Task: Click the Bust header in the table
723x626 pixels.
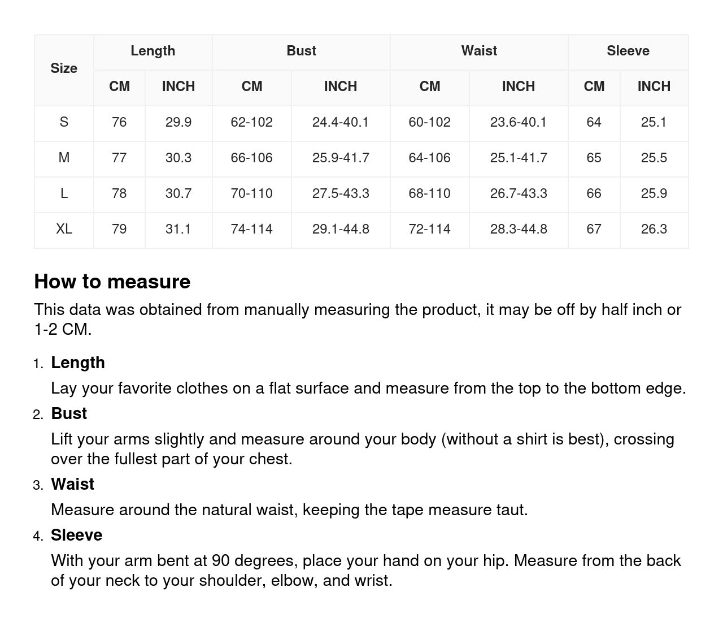Action: tap(301, 51)
